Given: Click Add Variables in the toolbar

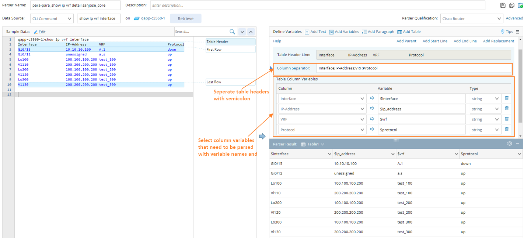Looking at the screenshot, I should [344, 32].
